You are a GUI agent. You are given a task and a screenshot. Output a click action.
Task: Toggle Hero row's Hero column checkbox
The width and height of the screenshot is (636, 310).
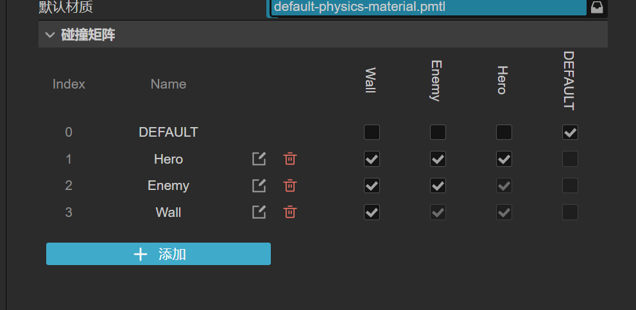pos(504,159)
